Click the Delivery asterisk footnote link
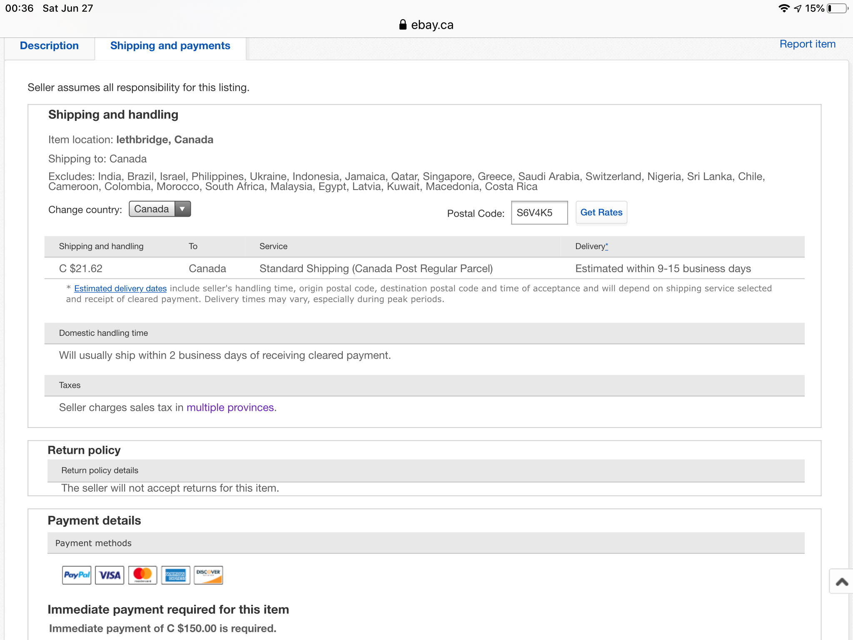 (606, 246)
